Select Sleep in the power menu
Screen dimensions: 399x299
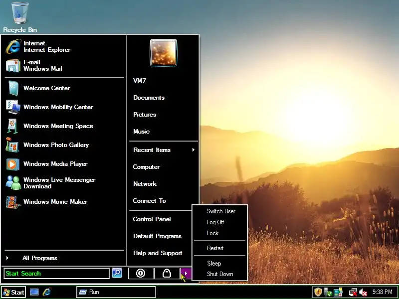click(x=214, y=264)
